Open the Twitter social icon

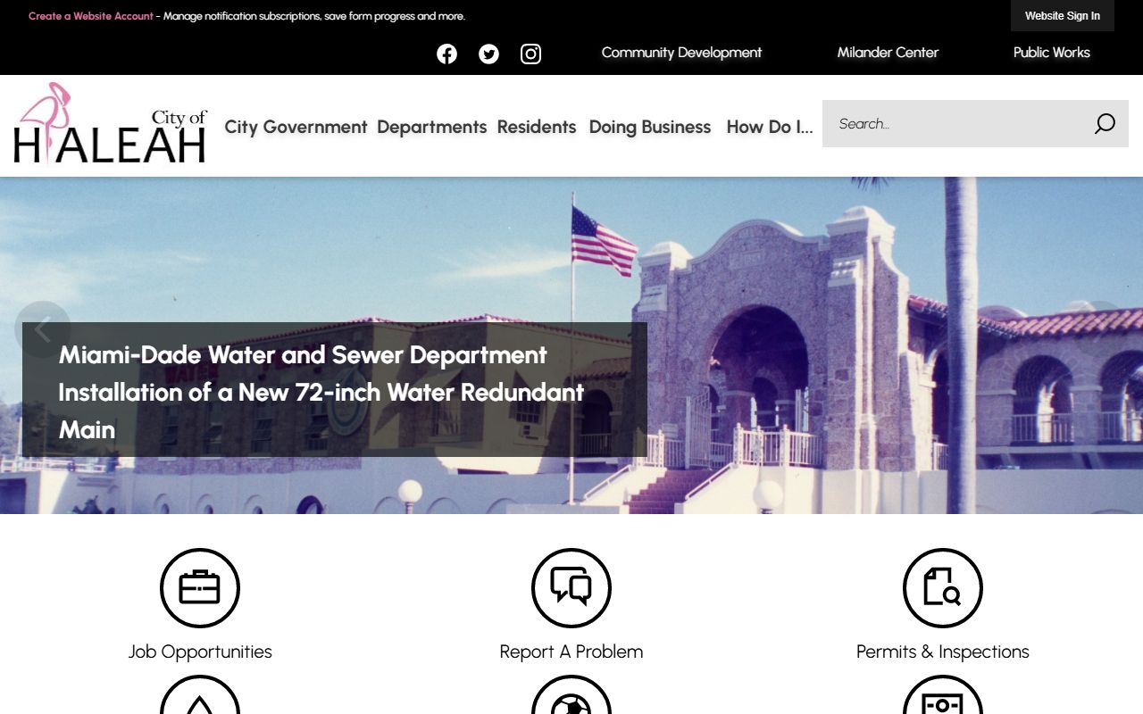[488, 54]
